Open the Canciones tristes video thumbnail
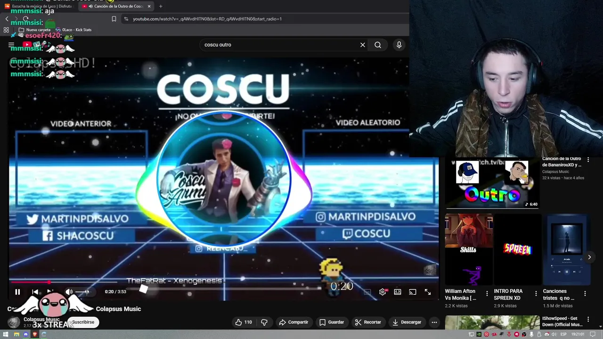The height and width of the screenshot is (339, 603). [566, 250]
